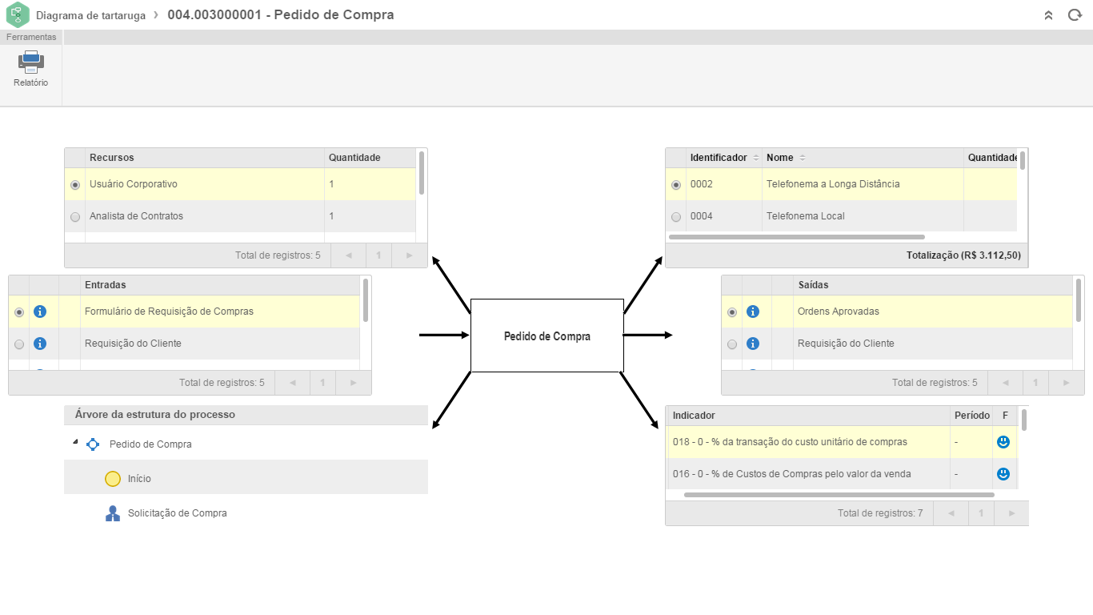Click the Início yellow circle icon

113,479
